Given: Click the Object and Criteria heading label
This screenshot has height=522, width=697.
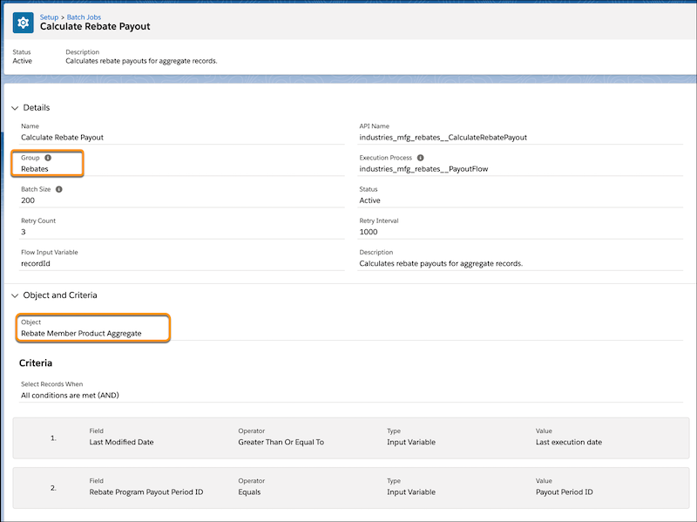Looking at the screenshot, I should coord(60,295).
